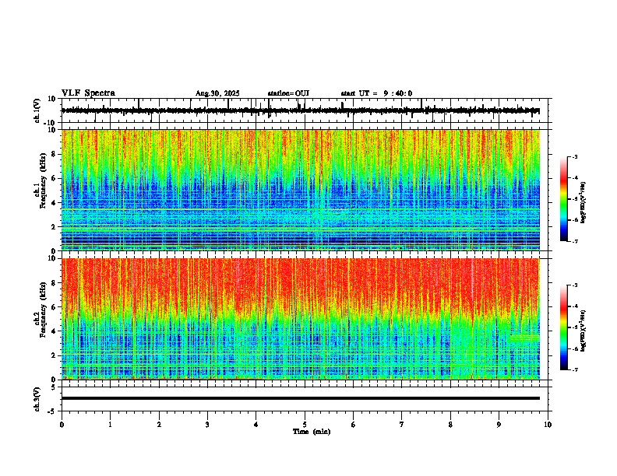This screenshot has width=617, height=476.
Task: Click the ch.2 color scale bar
Action: [x=563, y=327]
